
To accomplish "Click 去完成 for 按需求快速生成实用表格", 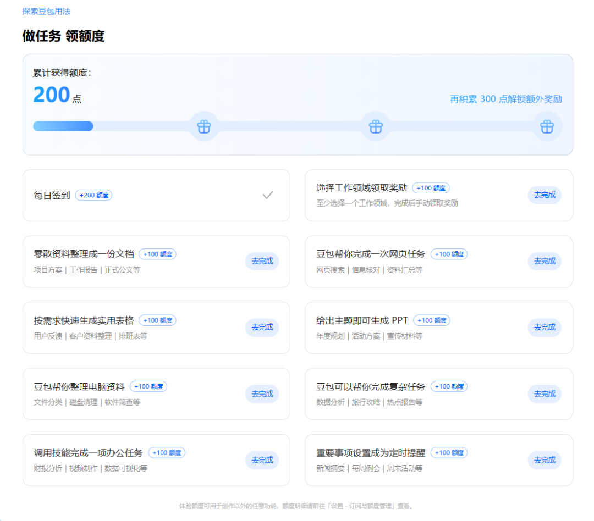I will coord(262,328).
